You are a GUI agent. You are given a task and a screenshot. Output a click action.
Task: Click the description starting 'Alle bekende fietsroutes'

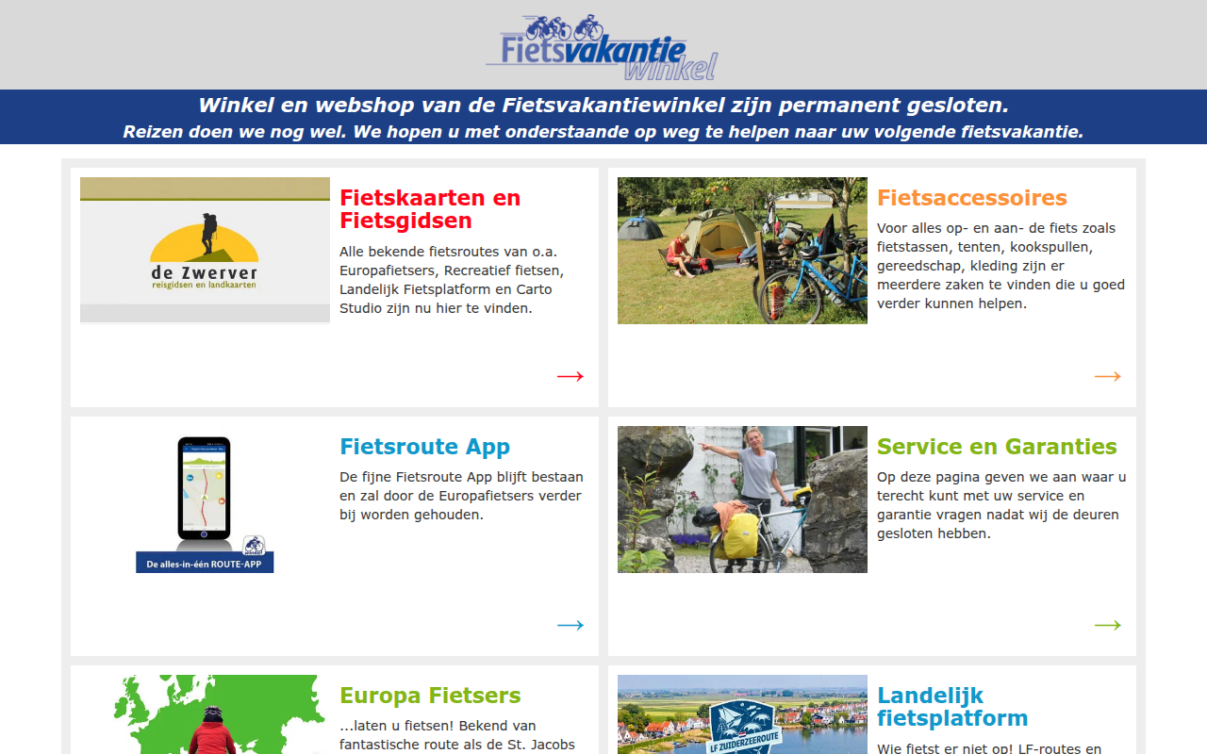point(452,280)
